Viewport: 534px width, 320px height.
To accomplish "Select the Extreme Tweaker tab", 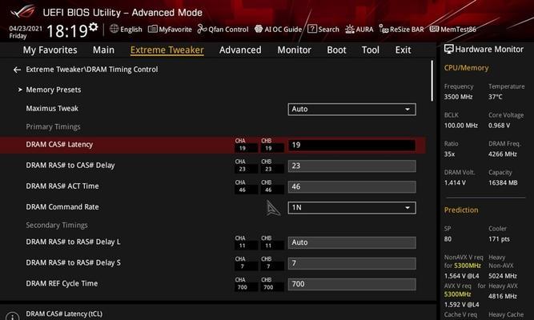I will coord(167,50).
